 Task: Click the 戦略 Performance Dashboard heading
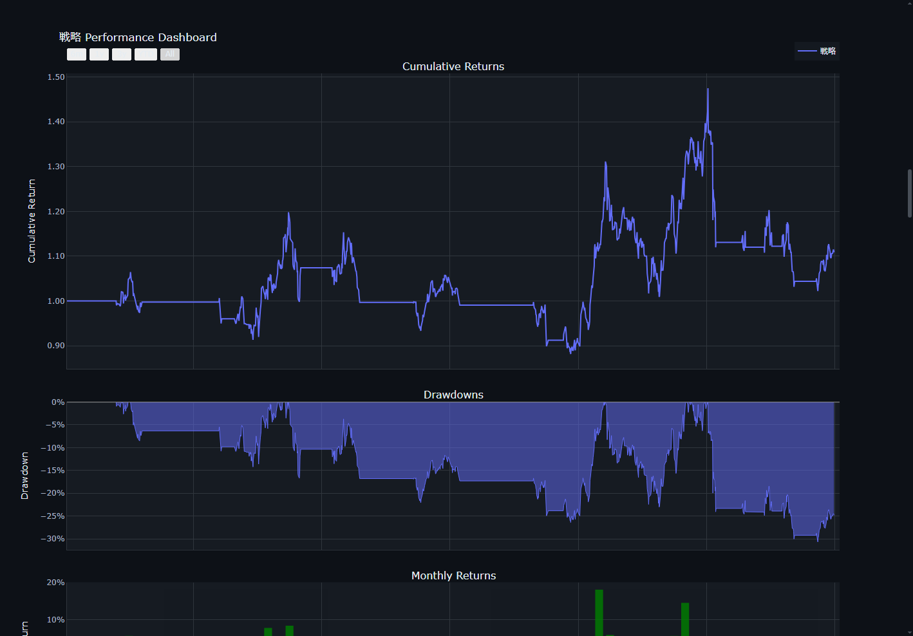click(x=138, y=37)
